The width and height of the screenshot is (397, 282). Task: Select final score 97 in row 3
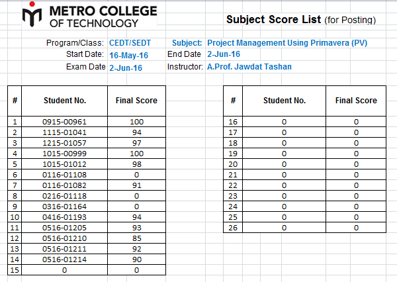(136, 143)
